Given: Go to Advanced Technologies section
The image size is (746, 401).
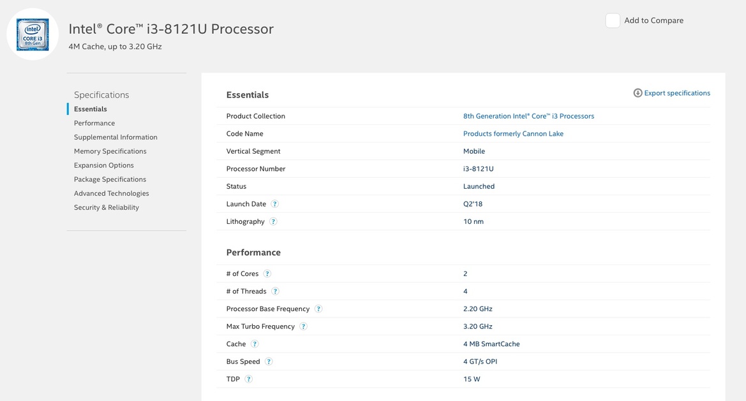Looking at the screenshot, I should (x=111, y=193).
